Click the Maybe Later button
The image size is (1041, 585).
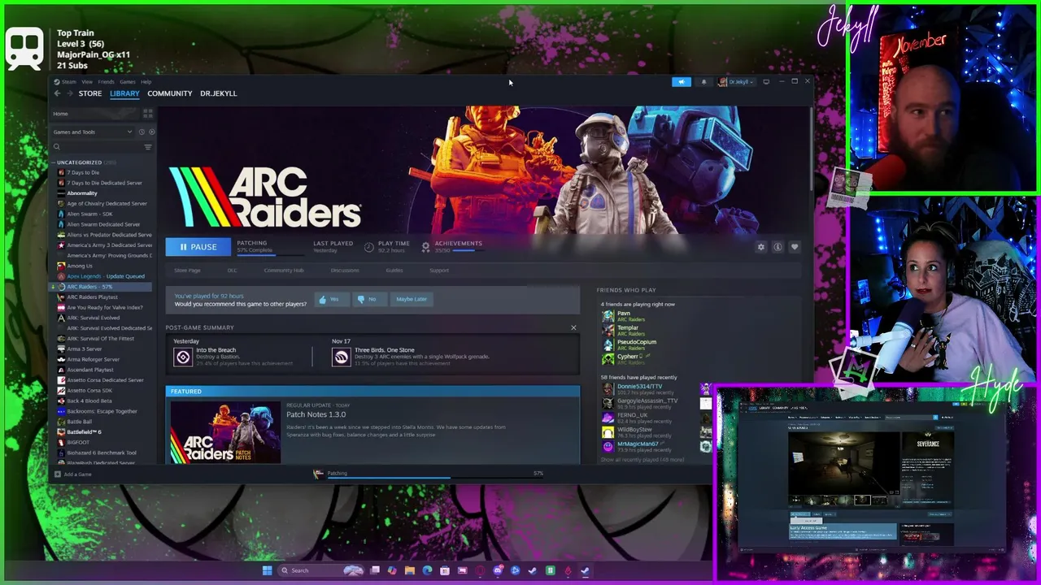pyautogui.click(x=412, y=299)
